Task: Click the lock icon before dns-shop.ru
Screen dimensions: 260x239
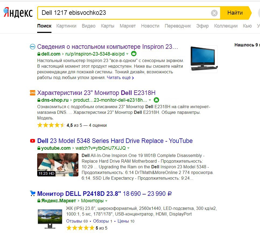Action: click(39, 100)
